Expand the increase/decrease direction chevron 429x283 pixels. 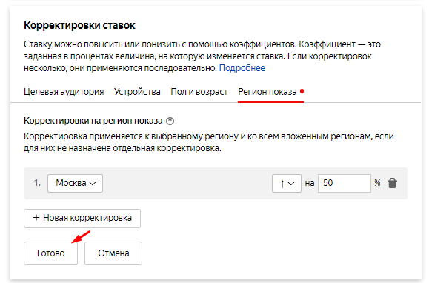[x=291, y=183]
